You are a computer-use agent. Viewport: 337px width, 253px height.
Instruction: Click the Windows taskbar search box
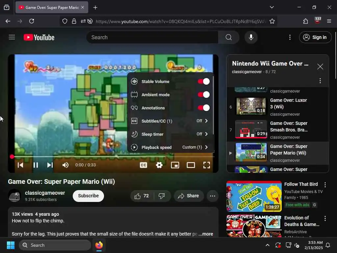click(55, 245)
